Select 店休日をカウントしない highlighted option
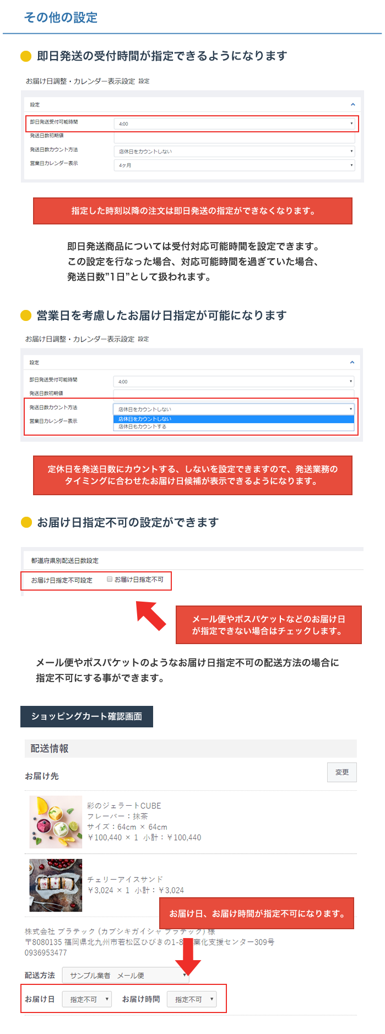Screen dimensions: 385x1034 tap(234, 419)
